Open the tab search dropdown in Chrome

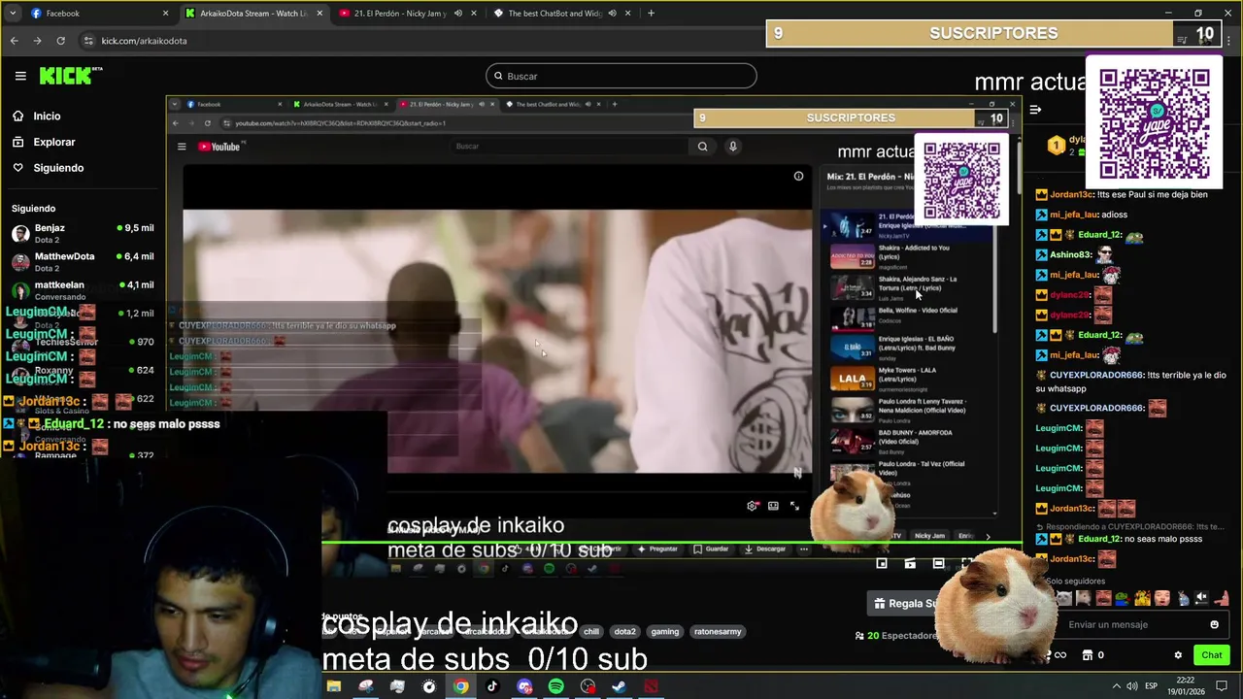click(13, 14)
